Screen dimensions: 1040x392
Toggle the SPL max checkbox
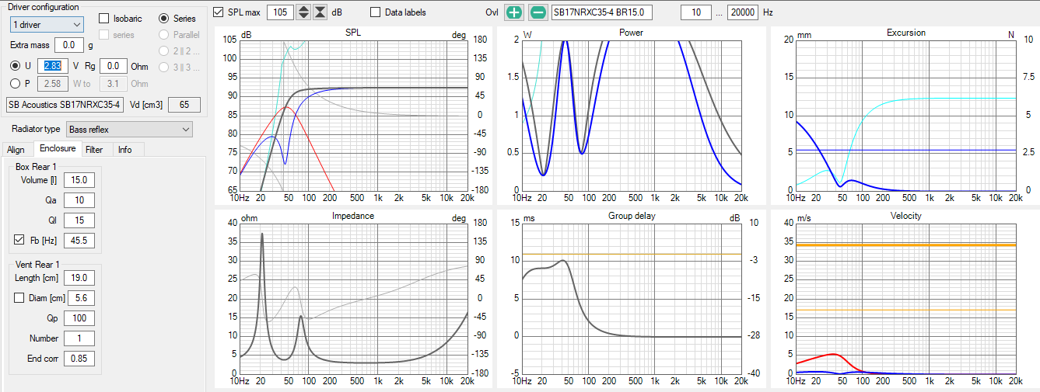point(219,12)
